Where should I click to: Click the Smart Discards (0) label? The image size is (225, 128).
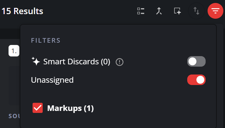click(77, 62)
